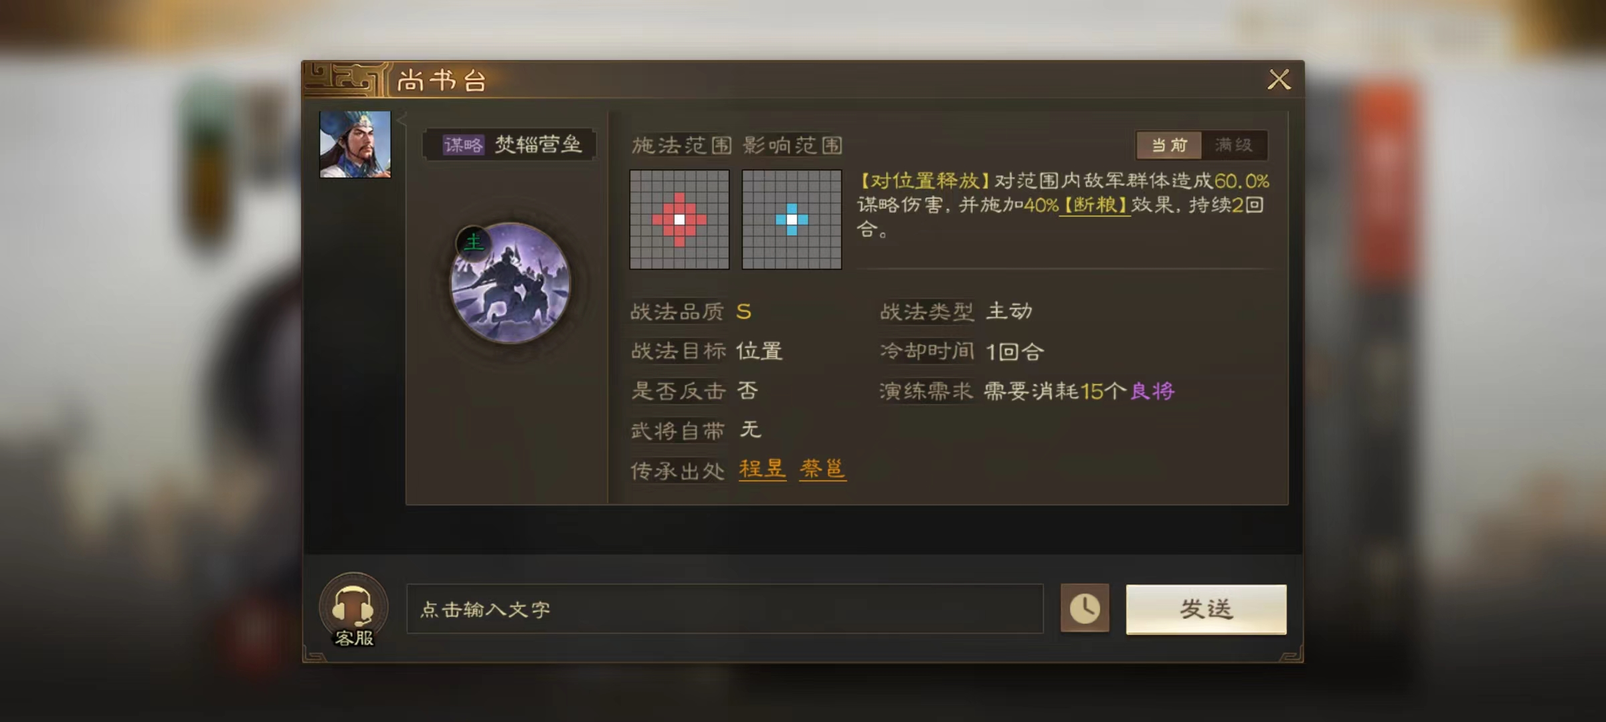The height and width of the screenshot is (722, 1606).
Task: Click the 战法品质 S grade value
Action: (x=743, y=312)
